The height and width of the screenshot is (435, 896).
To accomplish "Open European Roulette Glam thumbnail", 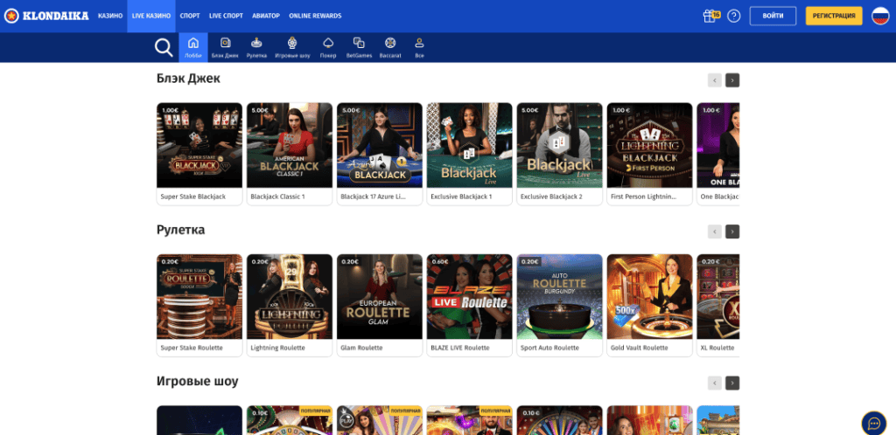I will 380,296.
